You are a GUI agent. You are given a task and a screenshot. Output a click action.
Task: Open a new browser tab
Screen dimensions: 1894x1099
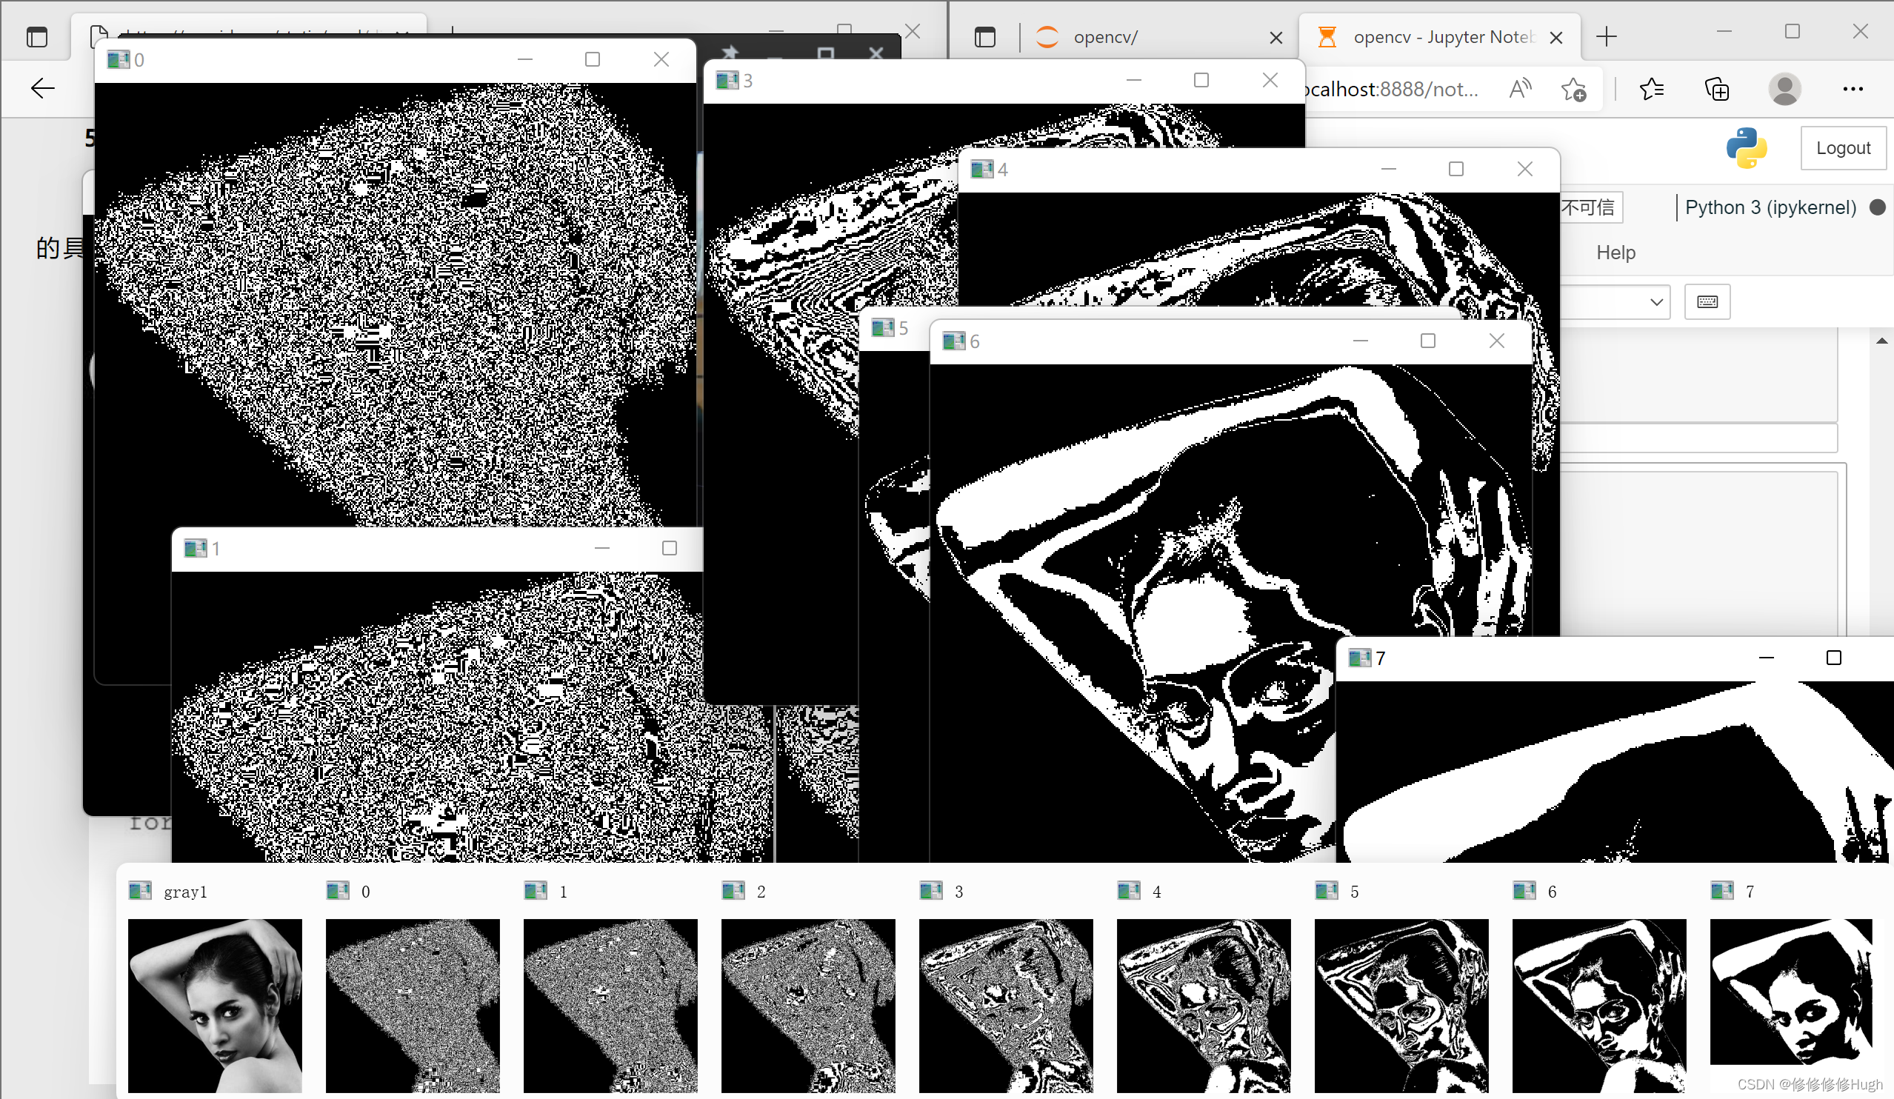point(1606,37)
